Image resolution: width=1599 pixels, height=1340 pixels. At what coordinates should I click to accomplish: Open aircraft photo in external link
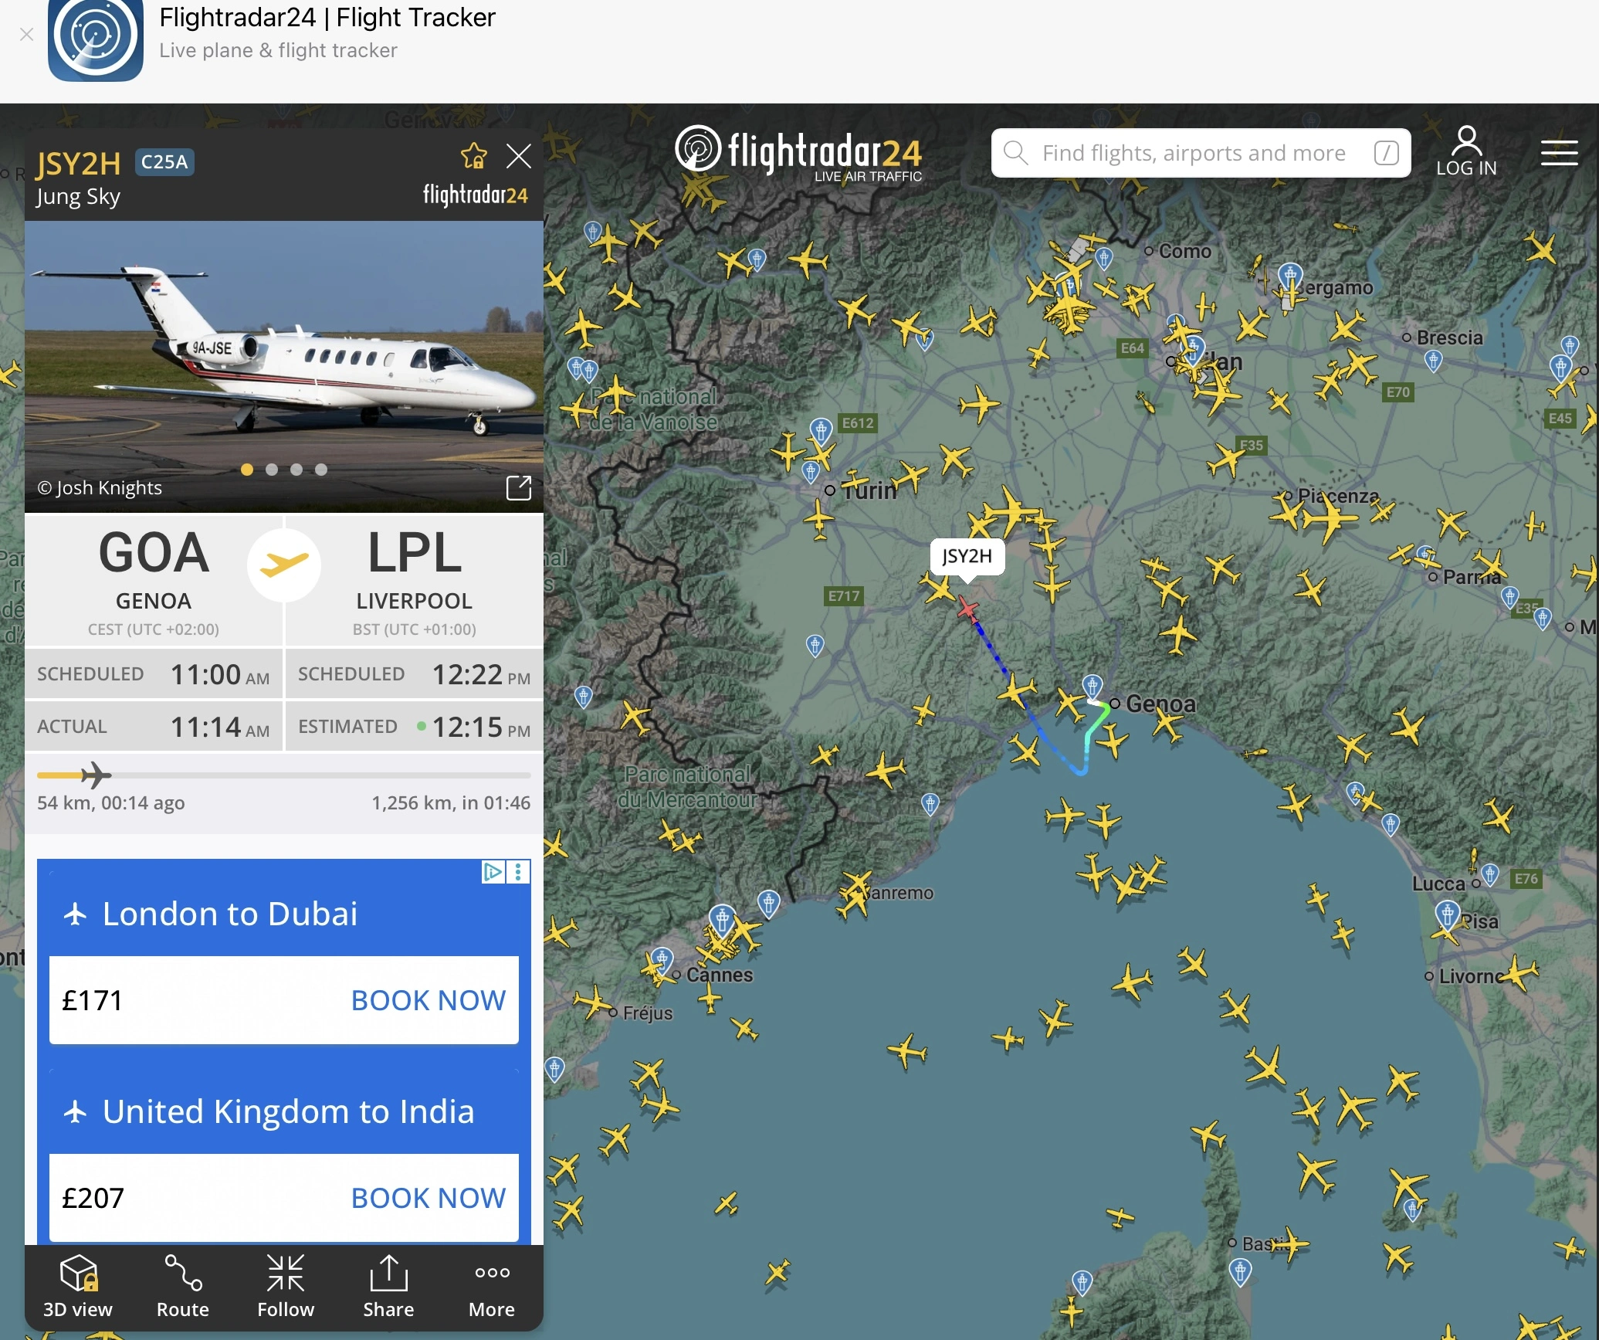(x=519, y=487)
